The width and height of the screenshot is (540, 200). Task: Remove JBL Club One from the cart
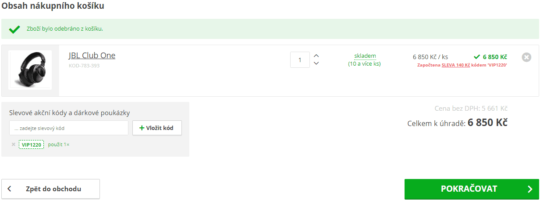(526, 57)
